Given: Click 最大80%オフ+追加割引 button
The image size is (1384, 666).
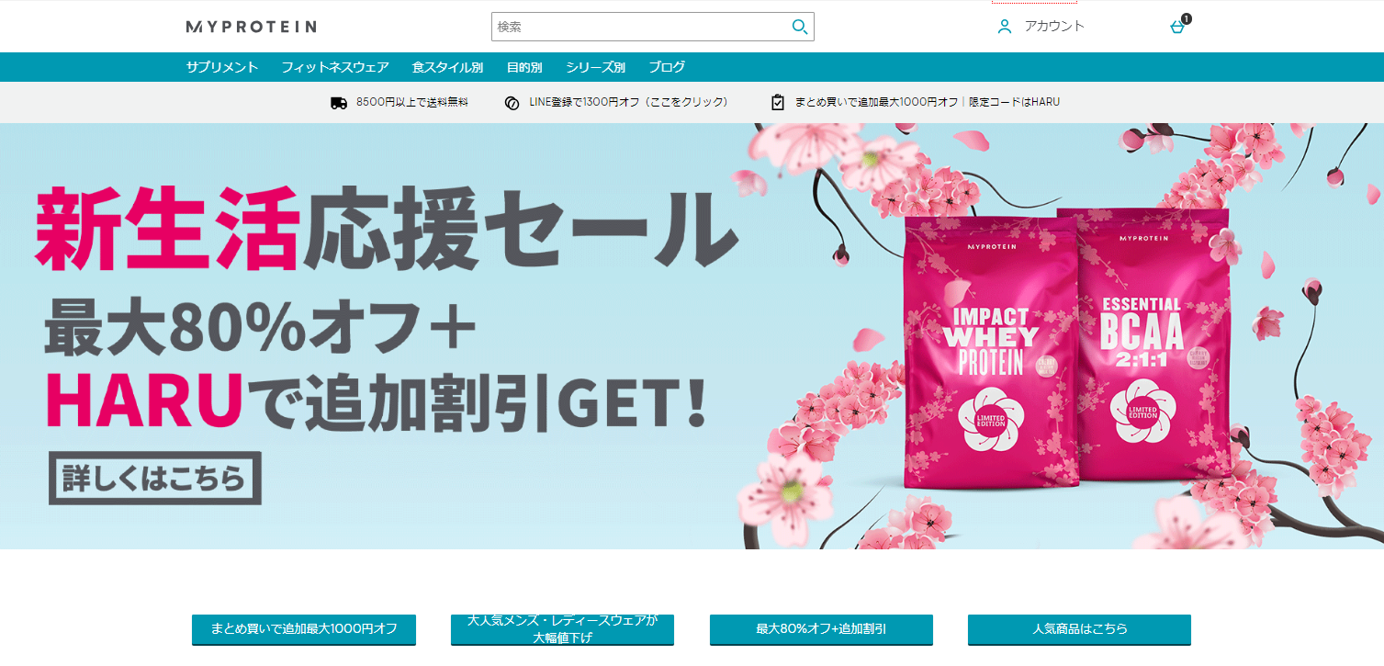Looking at the screenshot, I should pyautogui.click(x=821, y=629).
